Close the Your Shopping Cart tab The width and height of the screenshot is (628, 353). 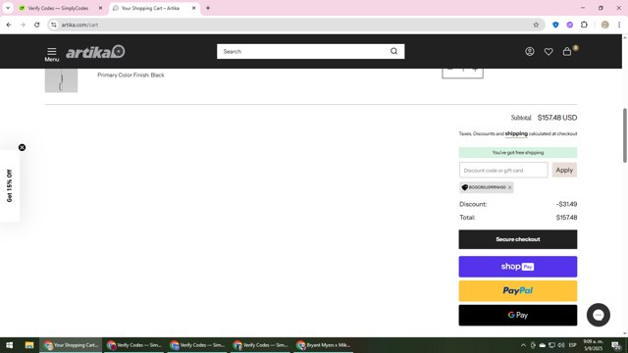pyautogui.click(x=194, y=8)
